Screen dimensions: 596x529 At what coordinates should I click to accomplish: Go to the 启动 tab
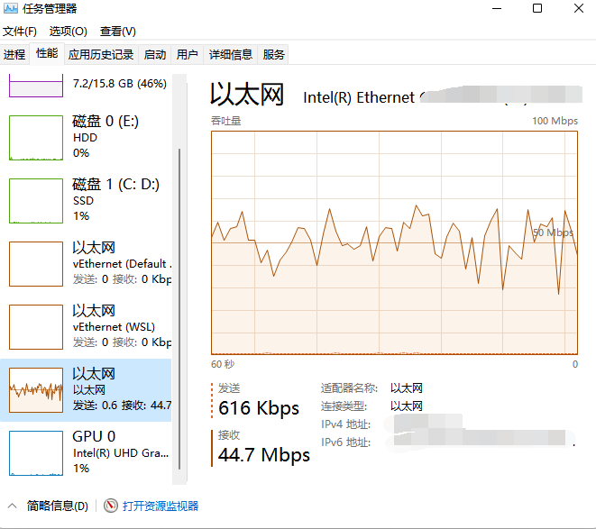click(155, 54)
